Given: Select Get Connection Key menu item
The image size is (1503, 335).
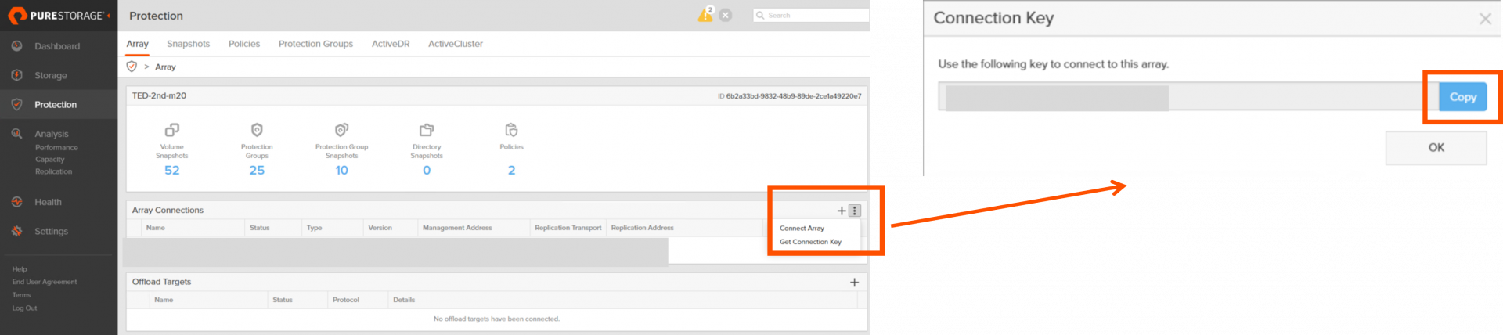Looking at the screenshot, I should [810, 242].
